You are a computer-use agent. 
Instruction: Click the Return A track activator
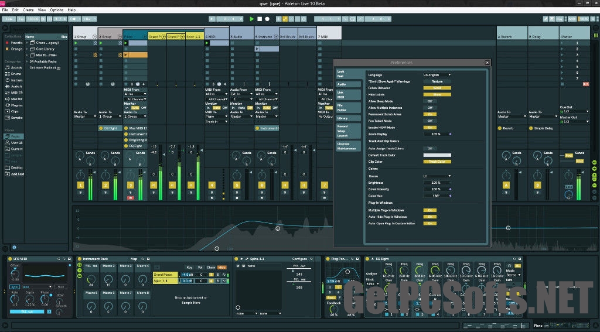point(506,185)
